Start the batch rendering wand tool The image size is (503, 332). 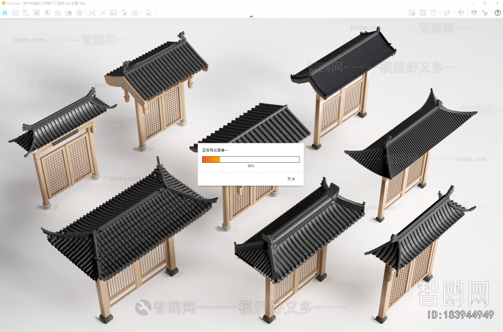102,13
